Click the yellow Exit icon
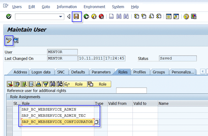Viewport: 208px width, 136px height. [x=94, y=17]
